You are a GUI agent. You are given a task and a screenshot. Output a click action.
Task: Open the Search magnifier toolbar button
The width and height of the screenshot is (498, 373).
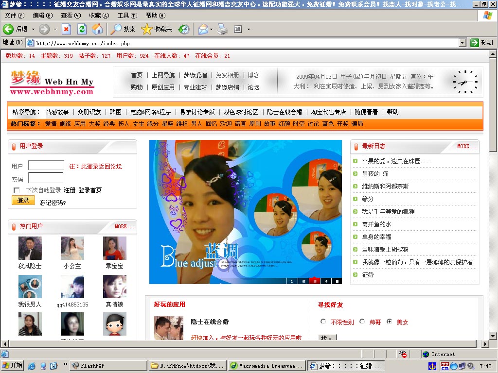tap(123, 29)
